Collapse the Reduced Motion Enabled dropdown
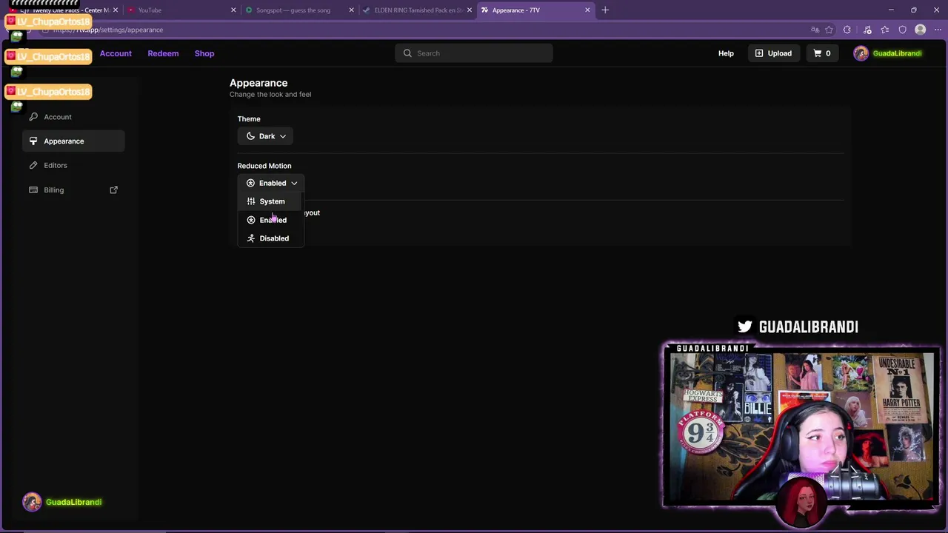 (x=271, y=183)
